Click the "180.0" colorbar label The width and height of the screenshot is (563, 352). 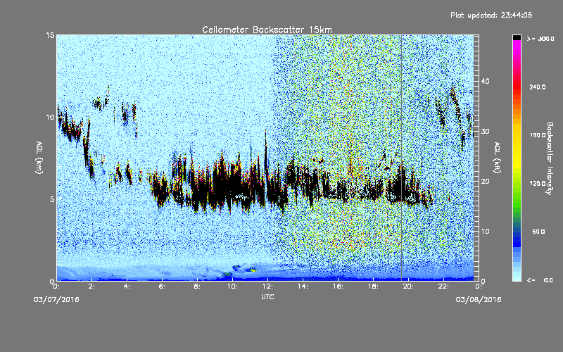[538, 135]
